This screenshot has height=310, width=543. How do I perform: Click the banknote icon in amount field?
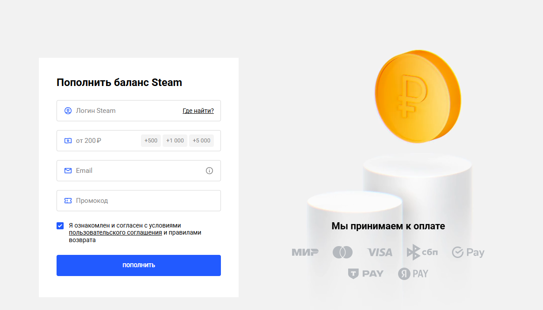coord(68,141)
